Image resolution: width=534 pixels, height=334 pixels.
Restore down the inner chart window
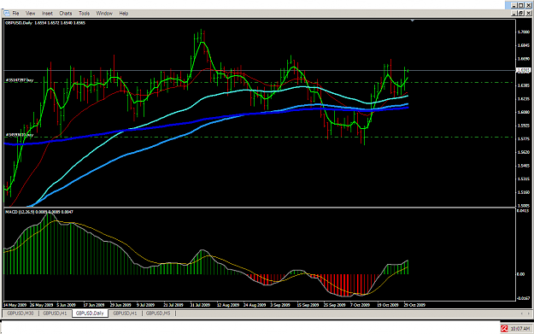point(521,14)
